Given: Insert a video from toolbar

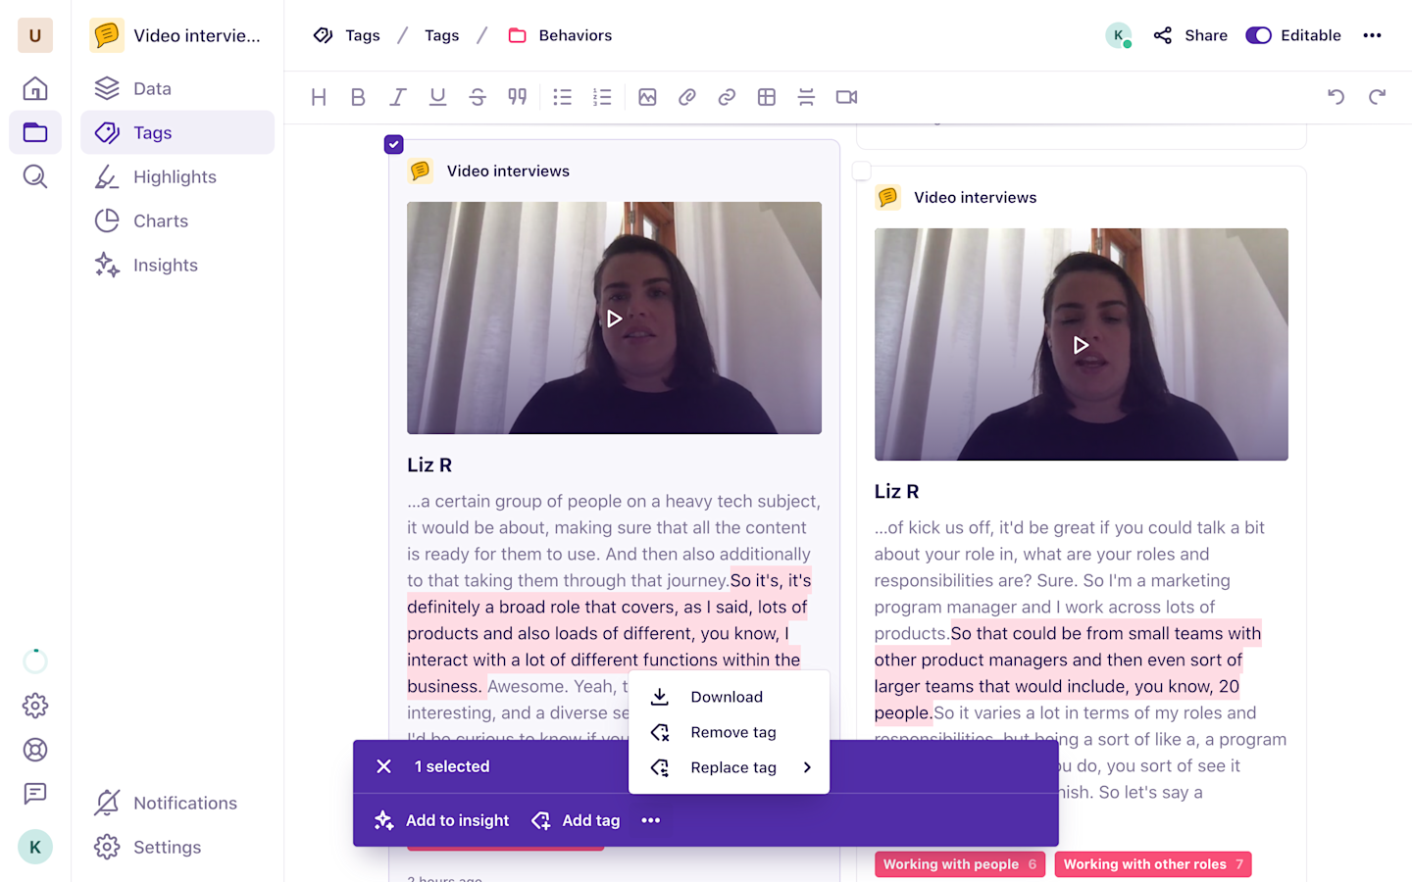Looking at the screenshot, I should (x=846, y=97).
